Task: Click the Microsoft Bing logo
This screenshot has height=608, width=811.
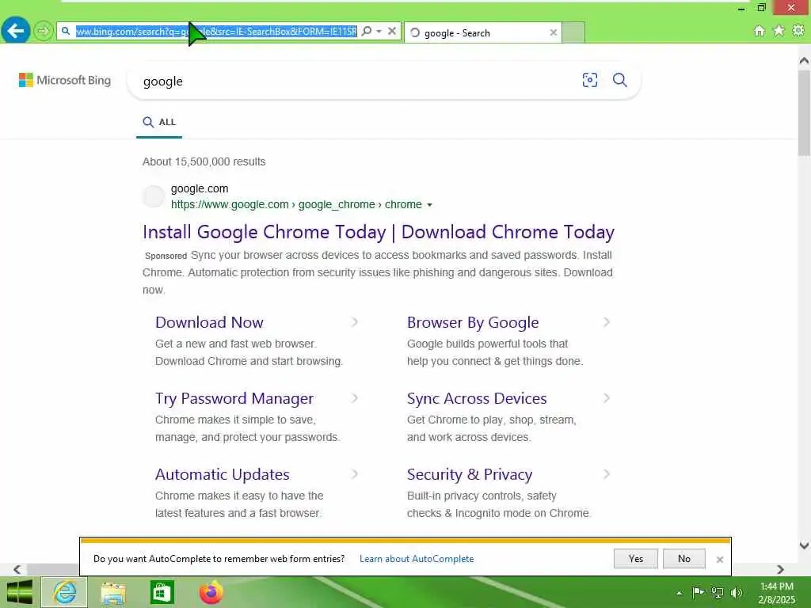Action: tap(65, 80)
